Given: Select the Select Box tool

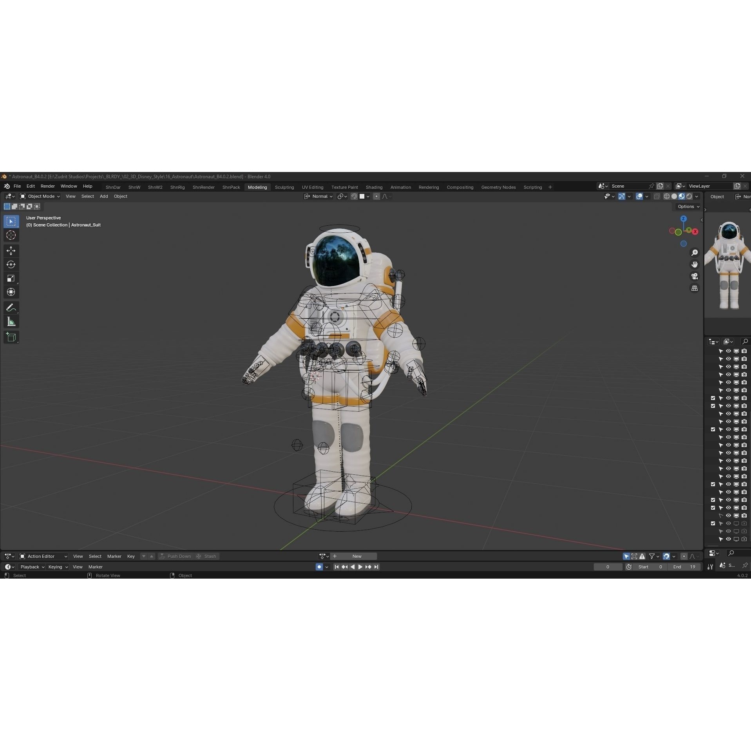Looking at the screenshot, I should pos(11,221).
